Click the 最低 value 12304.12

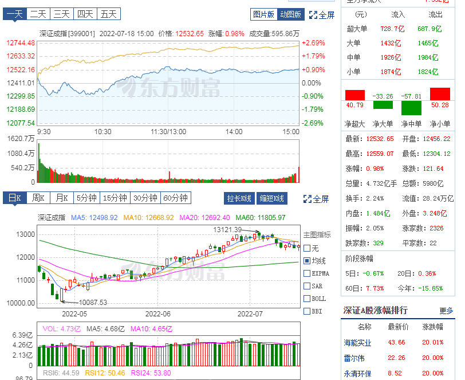point(436,154)
